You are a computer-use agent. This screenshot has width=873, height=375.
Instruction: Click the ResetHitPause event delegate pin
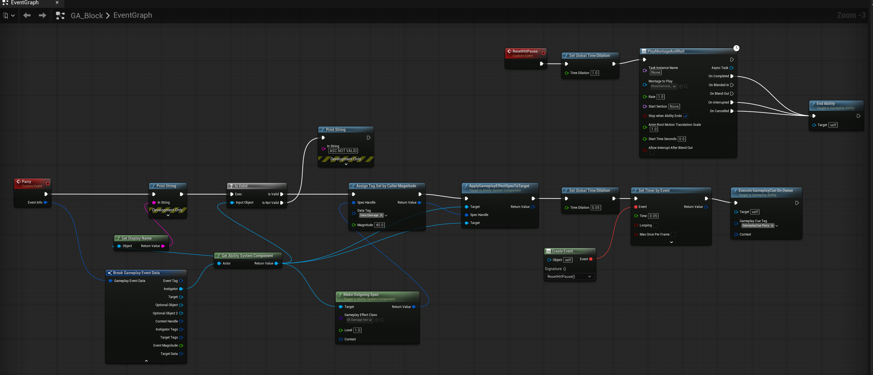click(543, 53)
